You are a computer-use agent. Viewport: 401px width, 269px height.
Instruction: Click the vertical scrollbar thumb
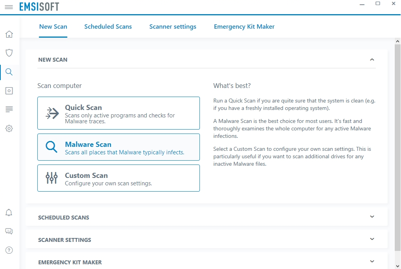click(397, 148)
